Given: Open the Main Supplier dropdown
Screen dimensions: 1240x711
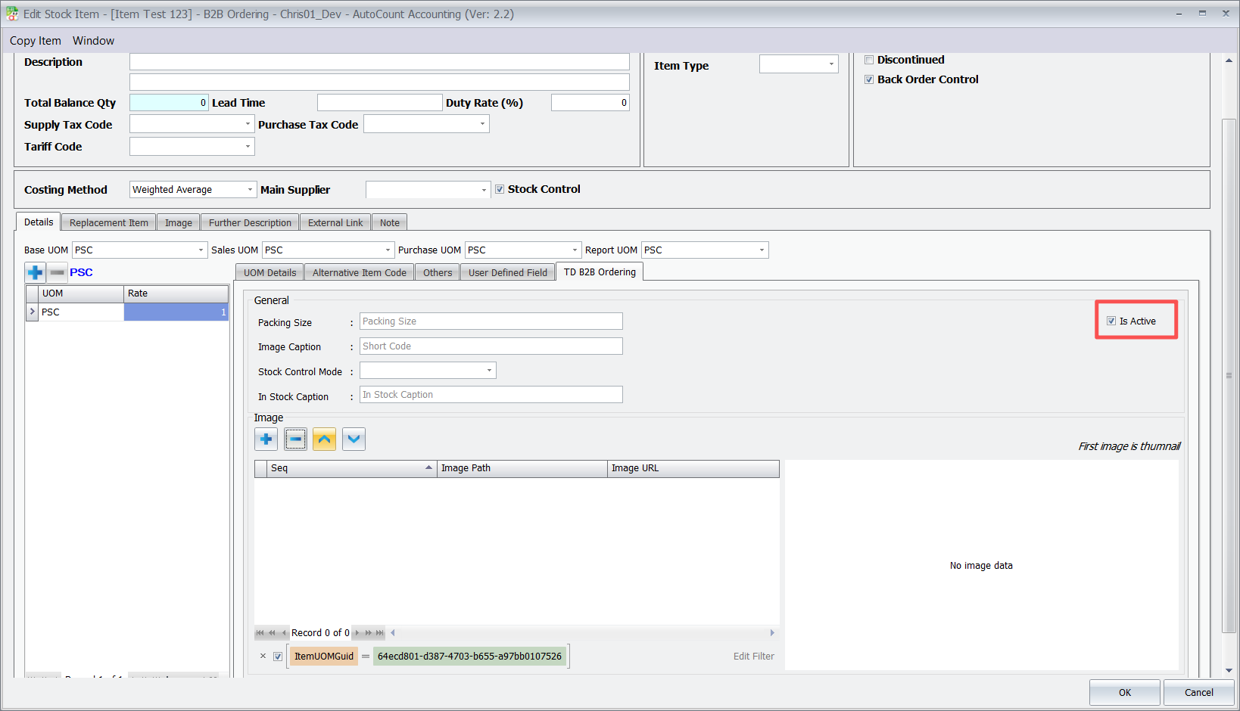Looking at the screenshot, I should pyautogui.click(x=484, y=190).
